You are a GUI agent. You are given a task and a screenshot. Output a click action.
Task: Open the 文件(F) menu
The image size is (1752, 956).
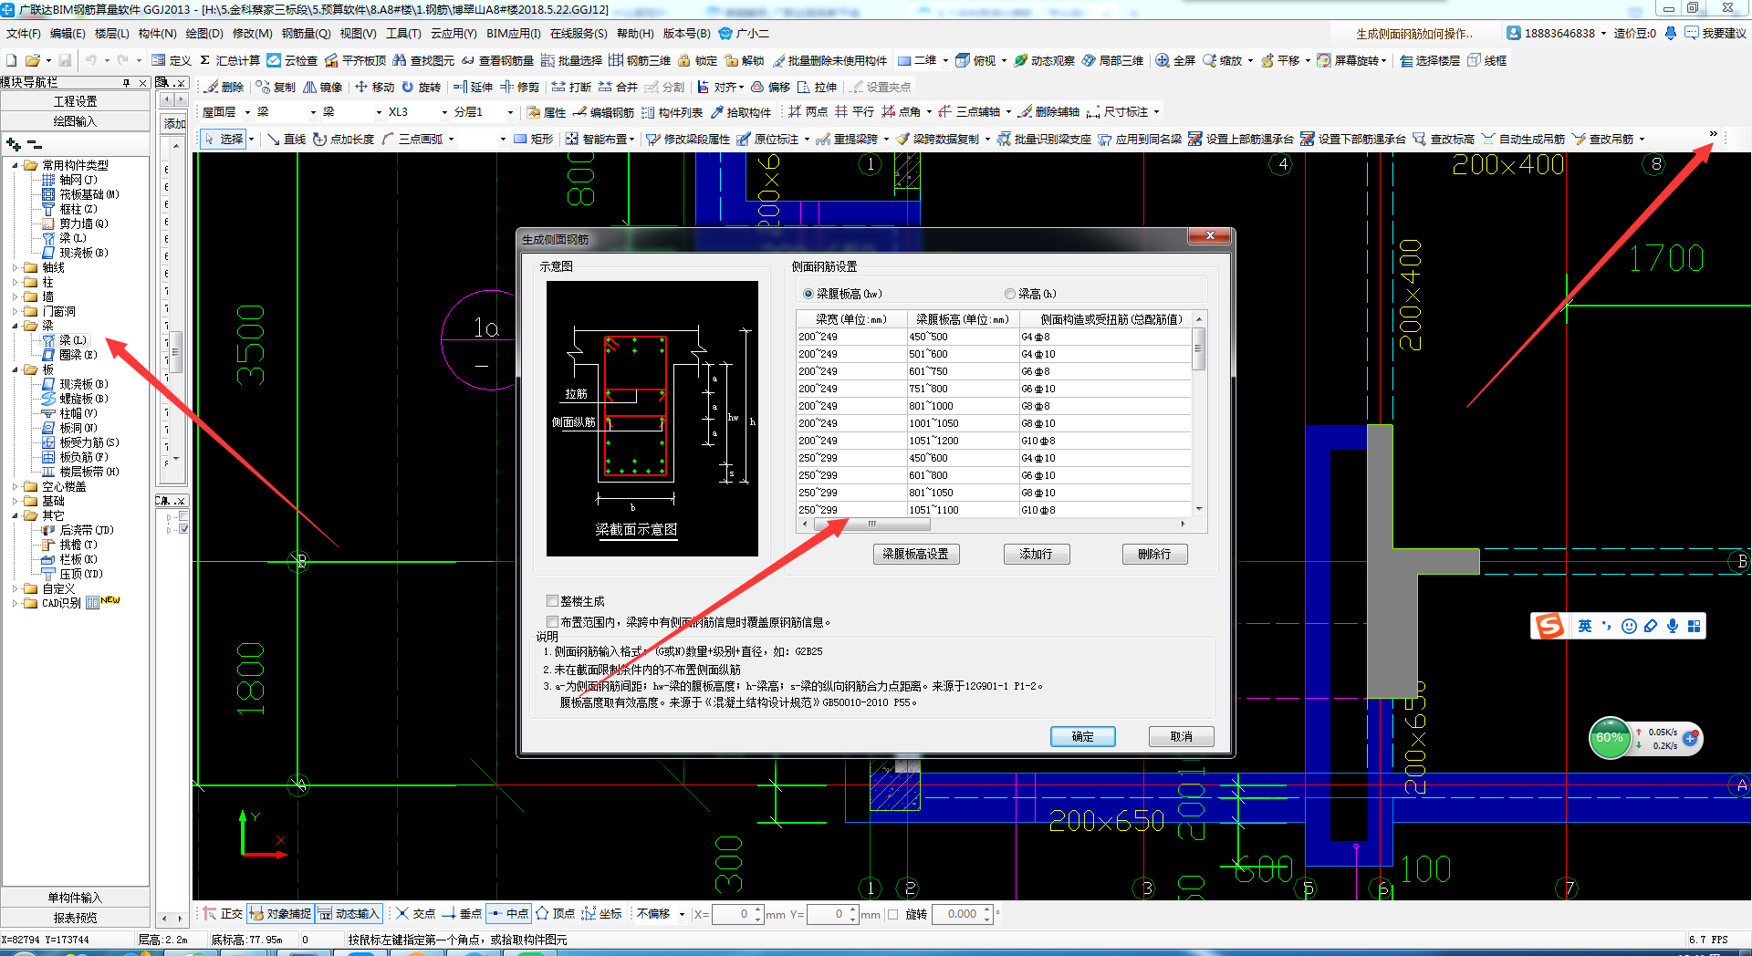point(23,34)
